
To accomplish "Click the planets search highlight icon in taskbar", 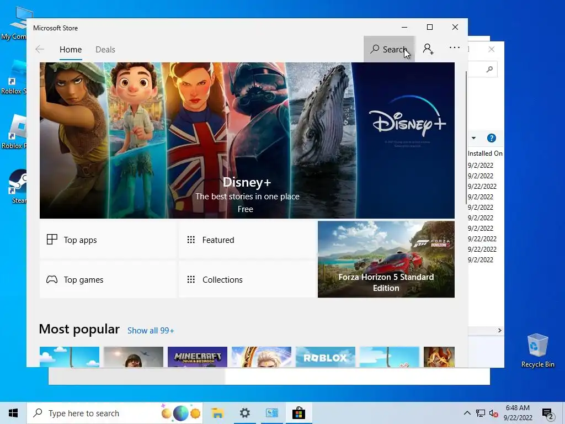I will [180, 413].
